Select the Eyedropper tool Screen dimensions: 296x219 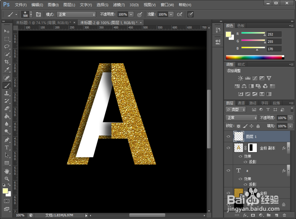[x=7, y=69]
